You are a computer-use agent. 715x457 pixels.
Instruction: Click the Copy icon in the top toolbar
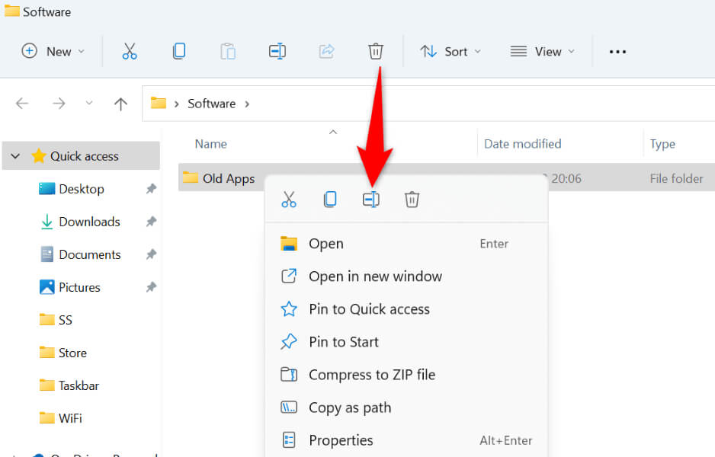(x=179, y=51)
